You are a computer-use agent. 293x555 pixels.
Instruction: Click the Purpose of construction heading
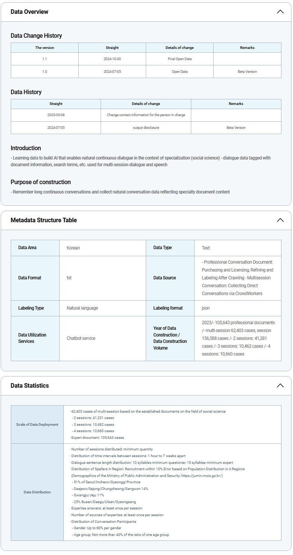point(41,182)
